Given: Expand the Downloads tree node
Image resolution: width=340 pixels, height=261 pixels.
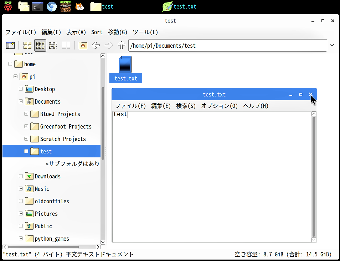Looking at the screenshot, I should (x=21, y=176).
